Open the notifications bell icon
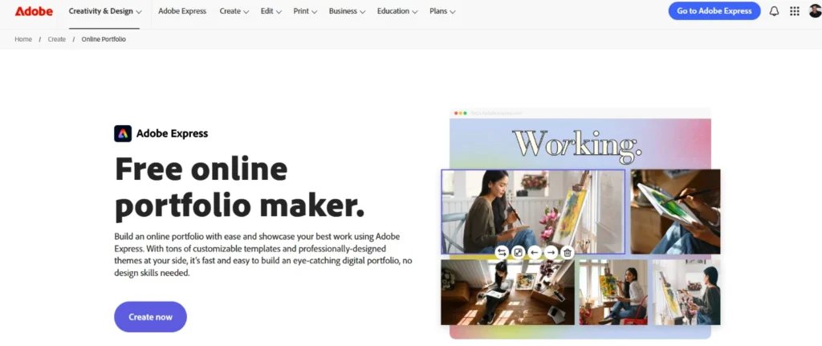The image size is (822, 346). click(x=774, y=11)
